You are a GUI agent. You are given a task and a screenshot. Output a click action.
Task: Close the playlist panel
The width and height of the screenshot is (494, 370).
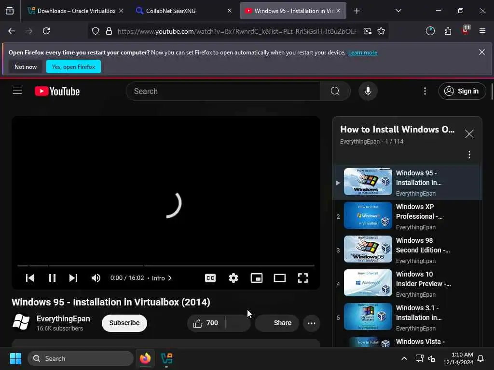(469, 134)
